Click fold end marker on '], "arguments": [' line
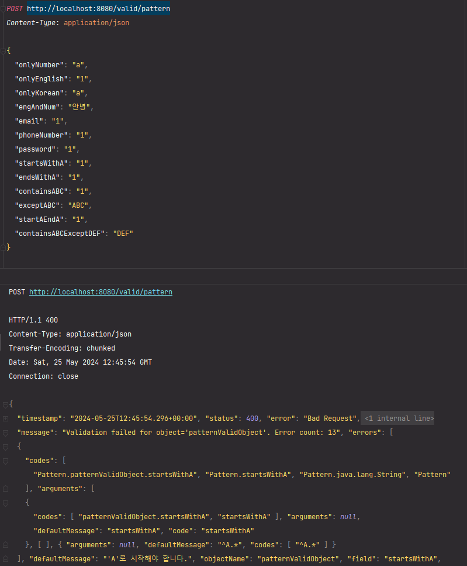 pos(5,489)
